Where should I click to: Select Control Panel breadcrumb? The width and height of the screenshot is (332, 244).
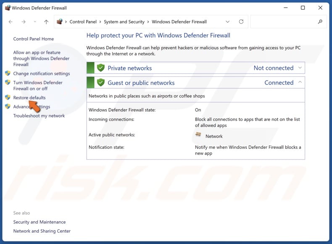[x=83, y=22]
